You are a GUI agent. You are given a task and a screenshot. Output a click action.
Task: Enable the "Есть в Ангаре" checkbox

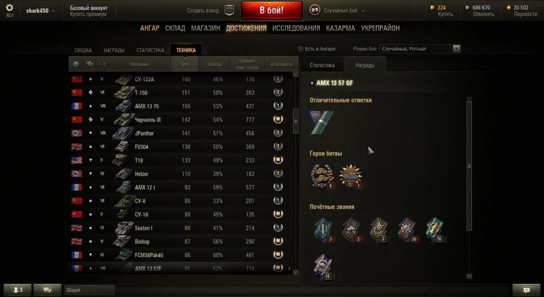click(300, 49)
